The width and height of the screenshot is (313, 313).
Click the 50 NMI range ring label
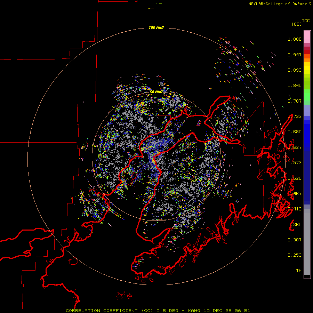coord(156,92)
